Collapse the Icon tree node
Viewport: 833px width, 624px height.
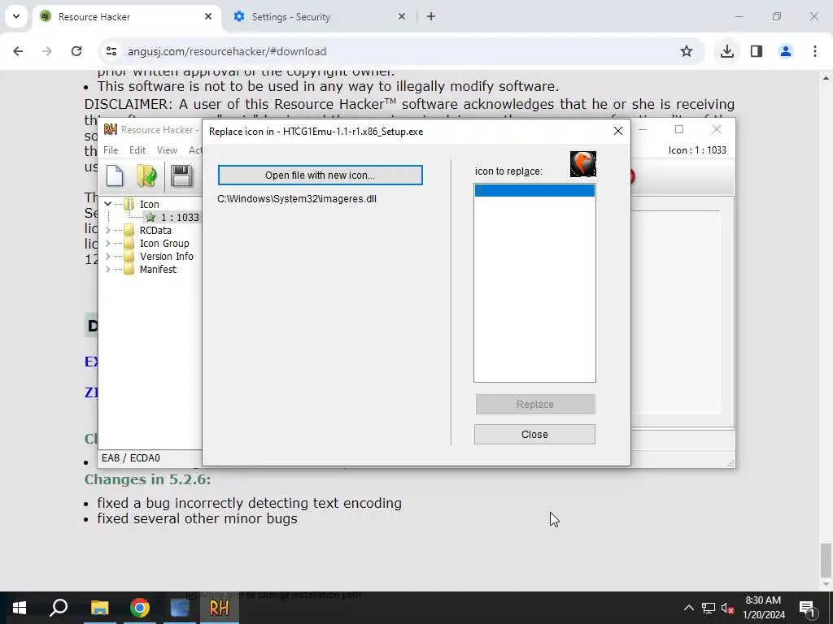(108, 204)
